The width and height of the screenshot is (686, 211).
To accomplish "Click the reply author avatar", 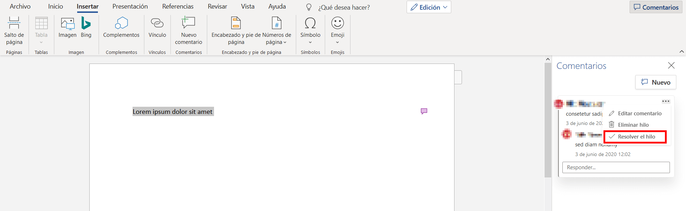I will (567, 134).
